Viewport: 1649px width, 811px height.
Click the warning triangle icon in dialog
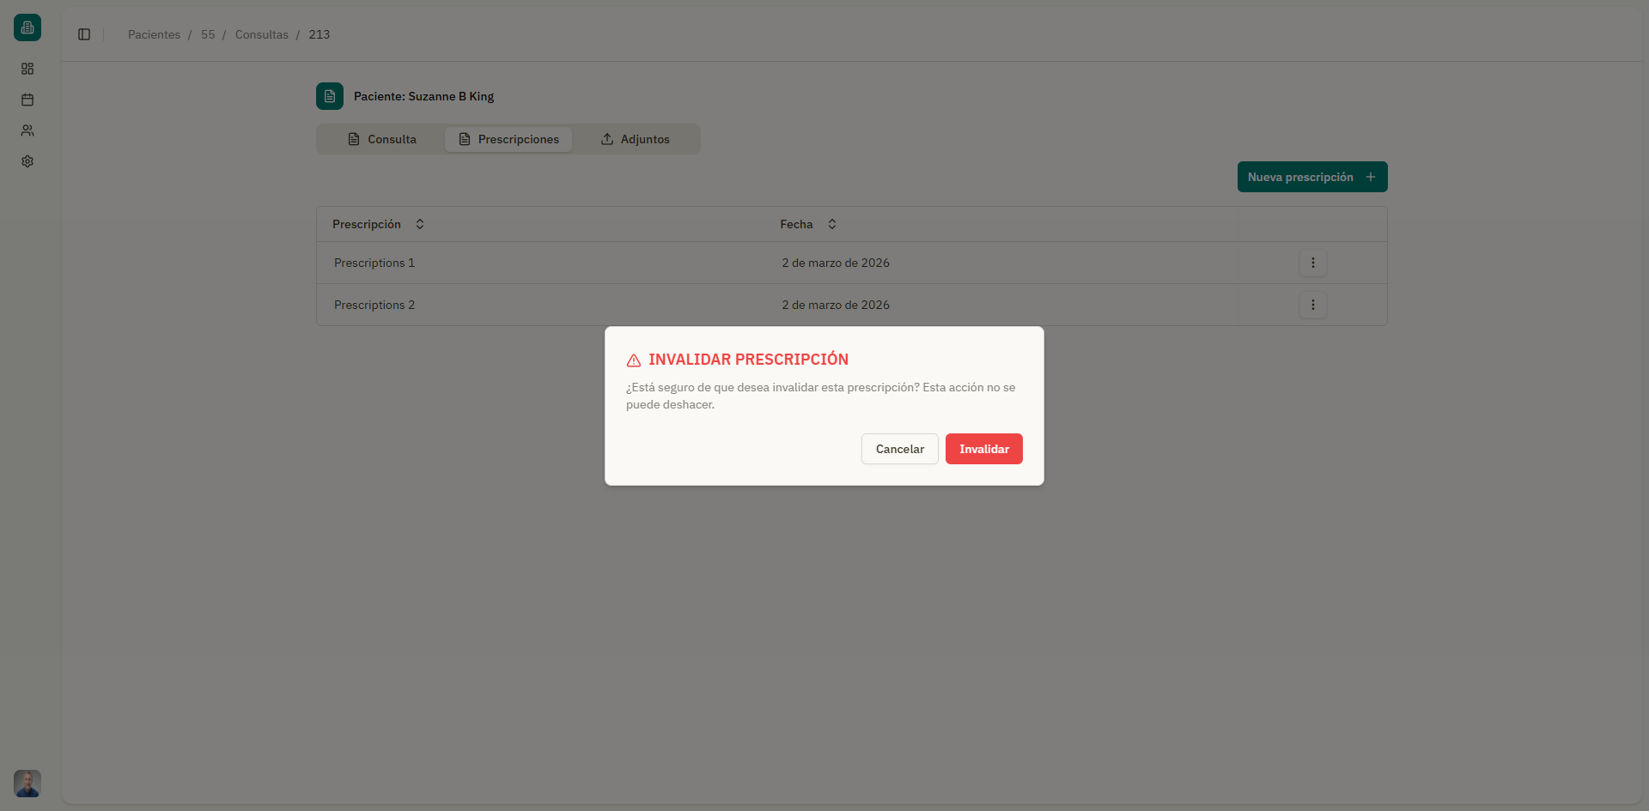point(634,360)
